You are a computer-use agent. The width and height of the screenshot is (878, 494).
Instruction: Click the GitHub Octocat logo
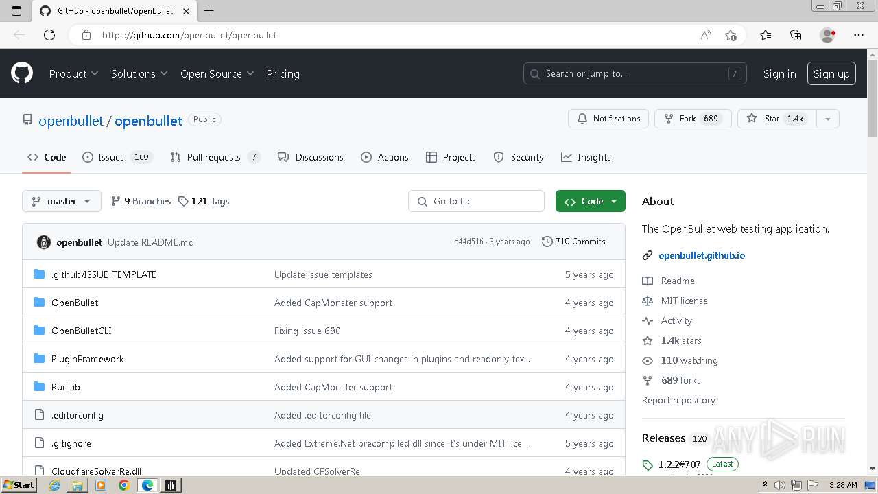click(x=22, y=73)
